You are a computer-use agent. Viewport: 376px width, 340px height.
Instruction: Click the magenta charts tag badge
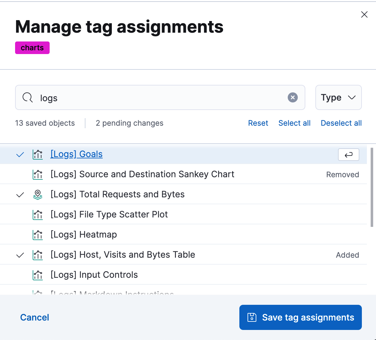click(32, 47)
